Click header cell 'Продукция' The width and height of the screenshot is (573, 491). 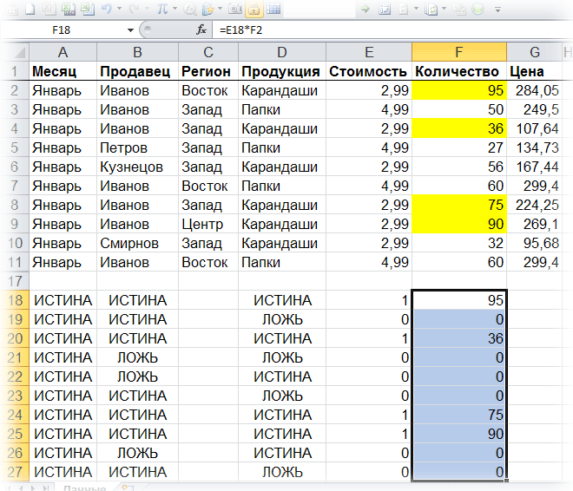(282, 71)
